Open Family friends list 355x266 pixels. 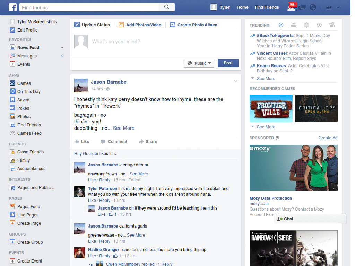point(20,160)
